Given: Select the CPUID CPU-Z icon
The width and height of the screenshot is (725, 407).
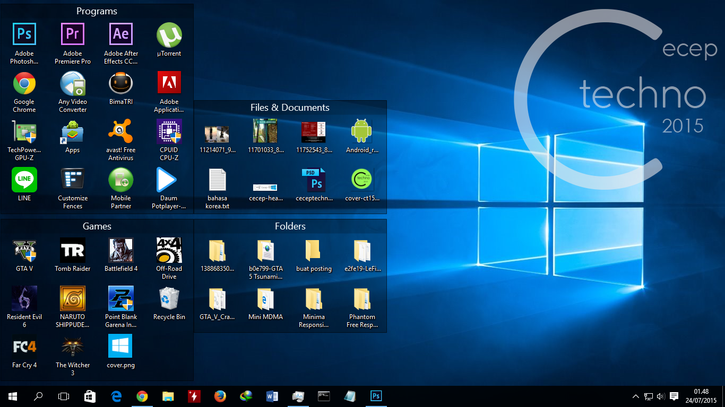Looking at the screenshot, I should pyautogui.click(x=169, y=131).
